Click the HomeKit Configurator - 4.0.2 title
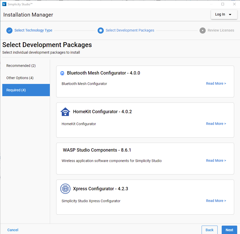The height and width of the screenshot is (234, 240). [x=102, y=112]
